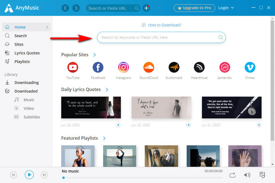Open the dark silhouette playlist thumbnail
Viewport: 275px width, 183px height.
[203, 156]
